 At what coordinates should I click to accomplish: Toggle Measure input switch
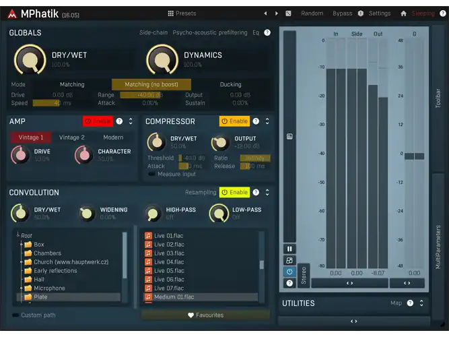[151, 174]
